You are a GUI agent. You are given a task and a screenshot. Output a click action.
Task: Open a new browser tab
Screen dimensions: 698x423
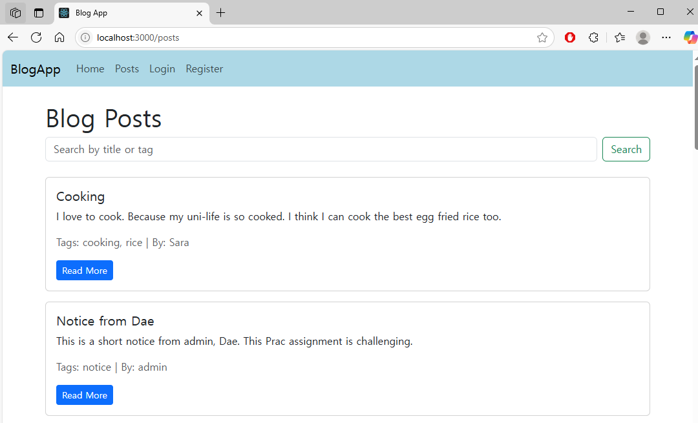pyautogui.click(x=221, y=13)
